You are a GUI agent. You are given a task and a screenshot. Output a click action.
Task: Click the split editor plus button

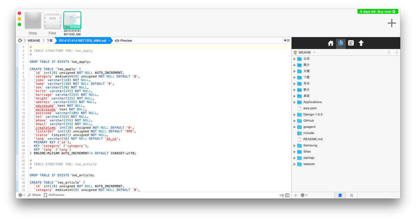coord(287,41)
